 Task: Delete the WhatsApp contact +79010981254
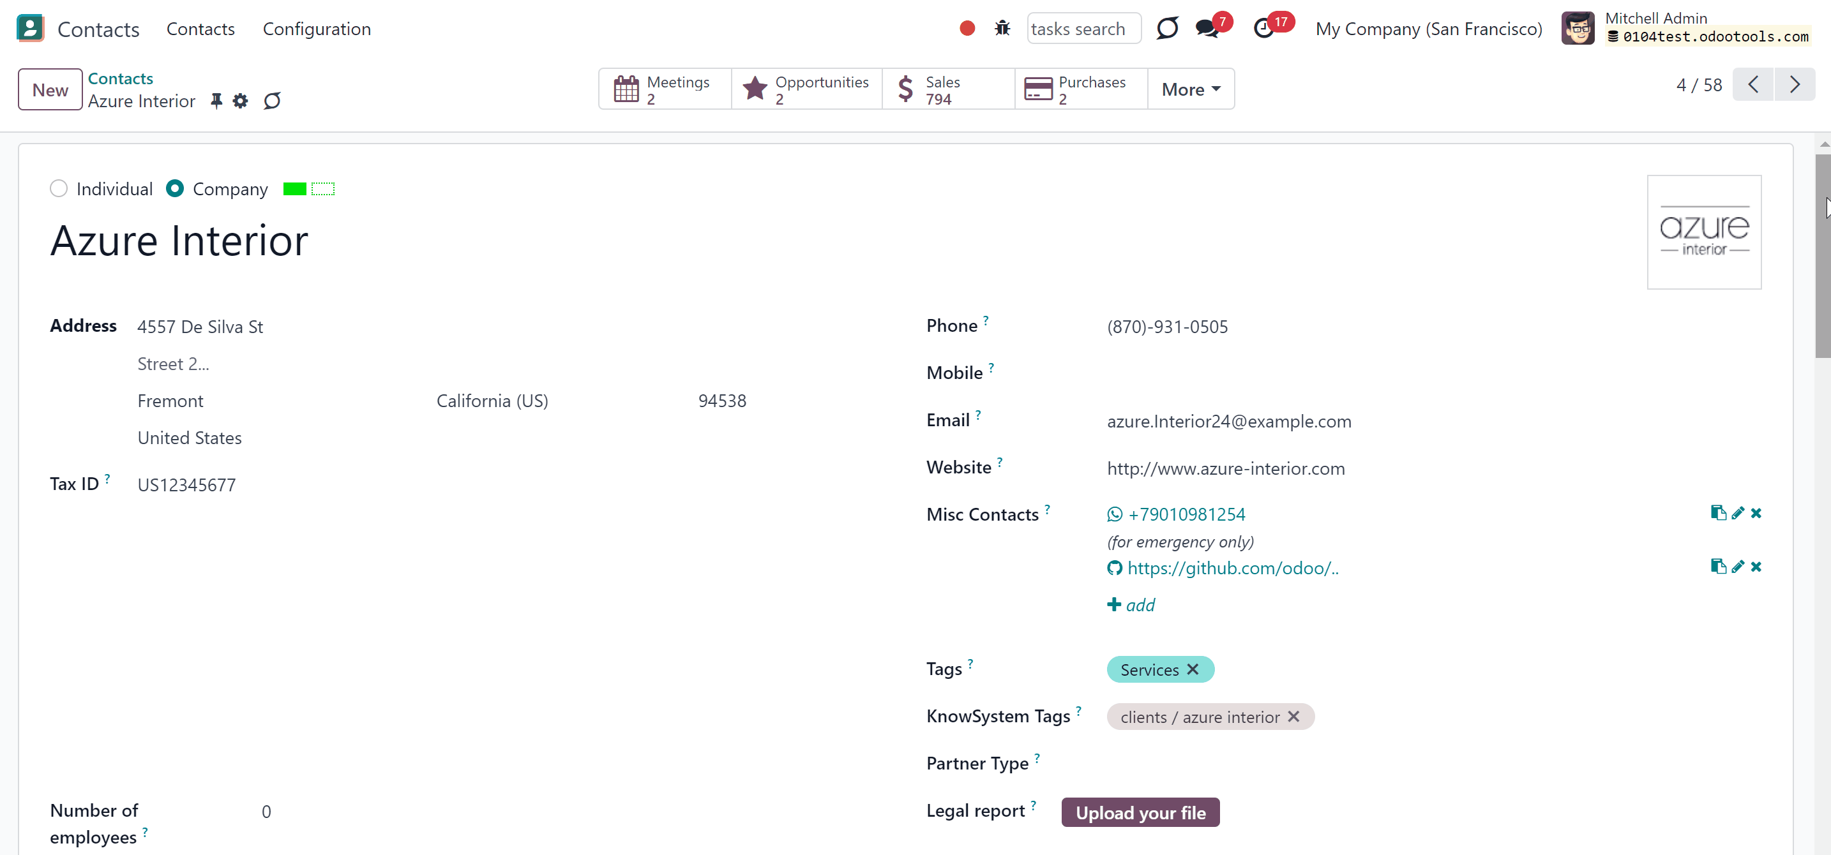click(1756, 513)
